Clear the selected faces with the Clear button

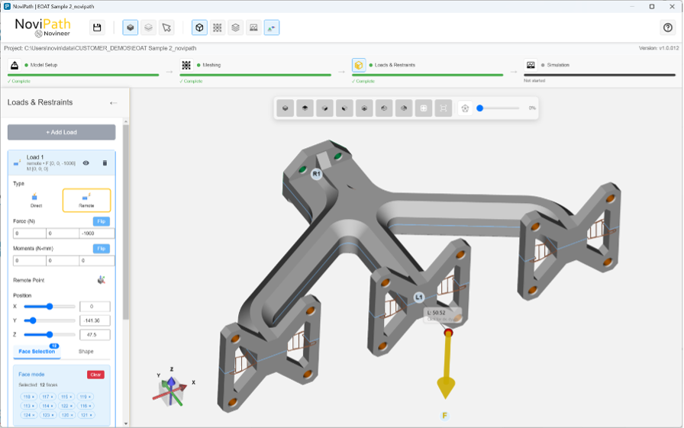click(x=95, y=375)
